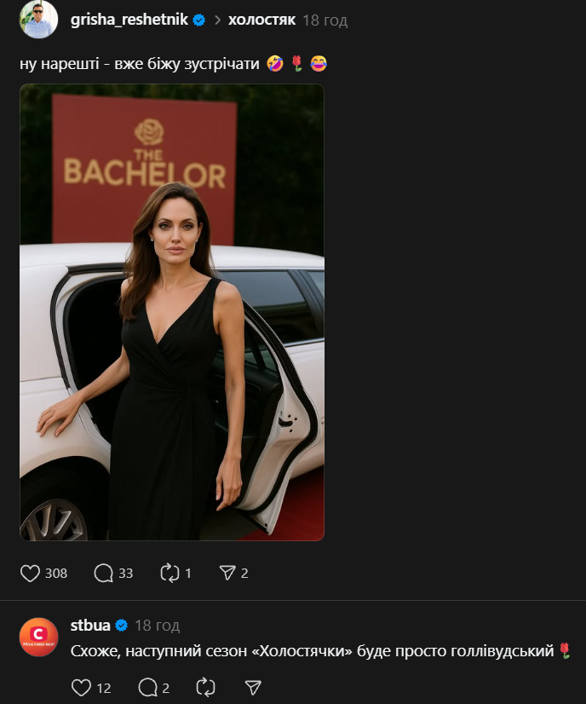Share the grisha_reshetnik post via the paper plane icon
Screen dimensions: 586x704
pos(227,573)
